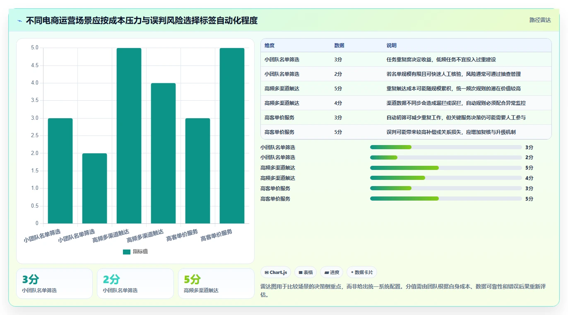Click the 高客单价服务 chart bar at value 5

click(232, 136)
